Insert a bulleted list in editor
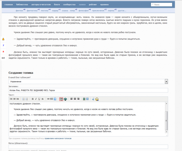Image resolution: width=182 pixels, height=151 pixels. 23,99
